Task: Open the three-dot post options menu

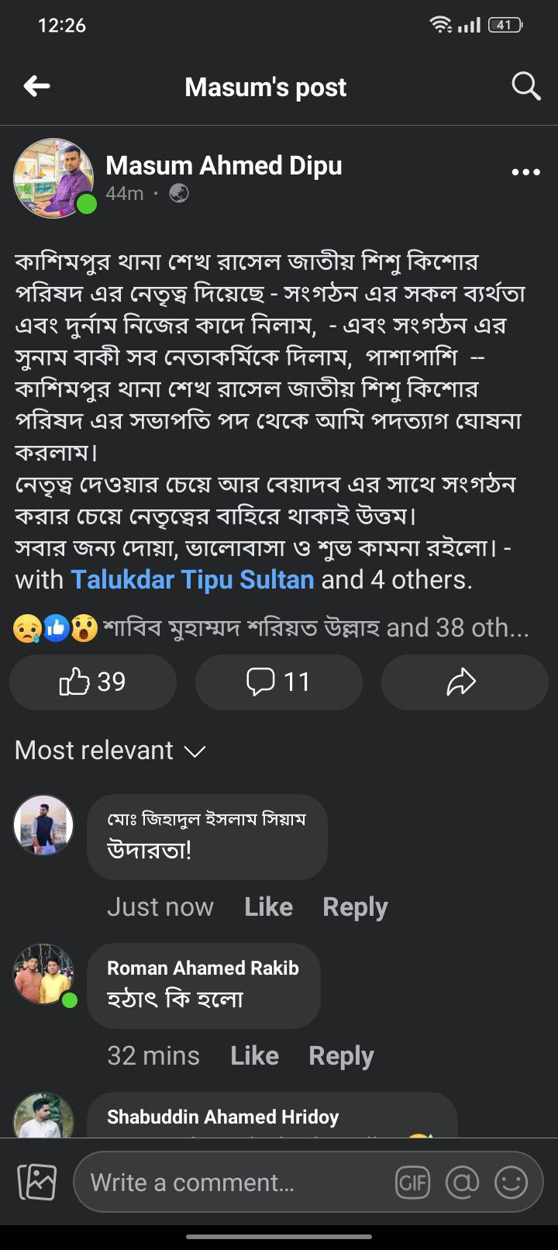Action: (x=525, y=171)
